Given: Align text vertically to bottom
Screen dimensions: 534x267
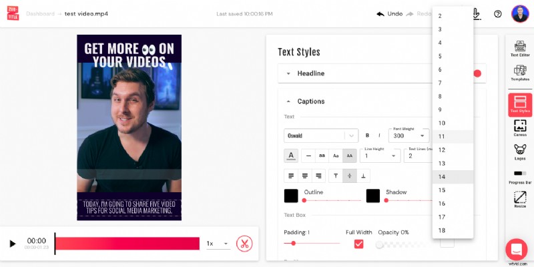Looking at the screenshot, I should [x=363, y=176].
